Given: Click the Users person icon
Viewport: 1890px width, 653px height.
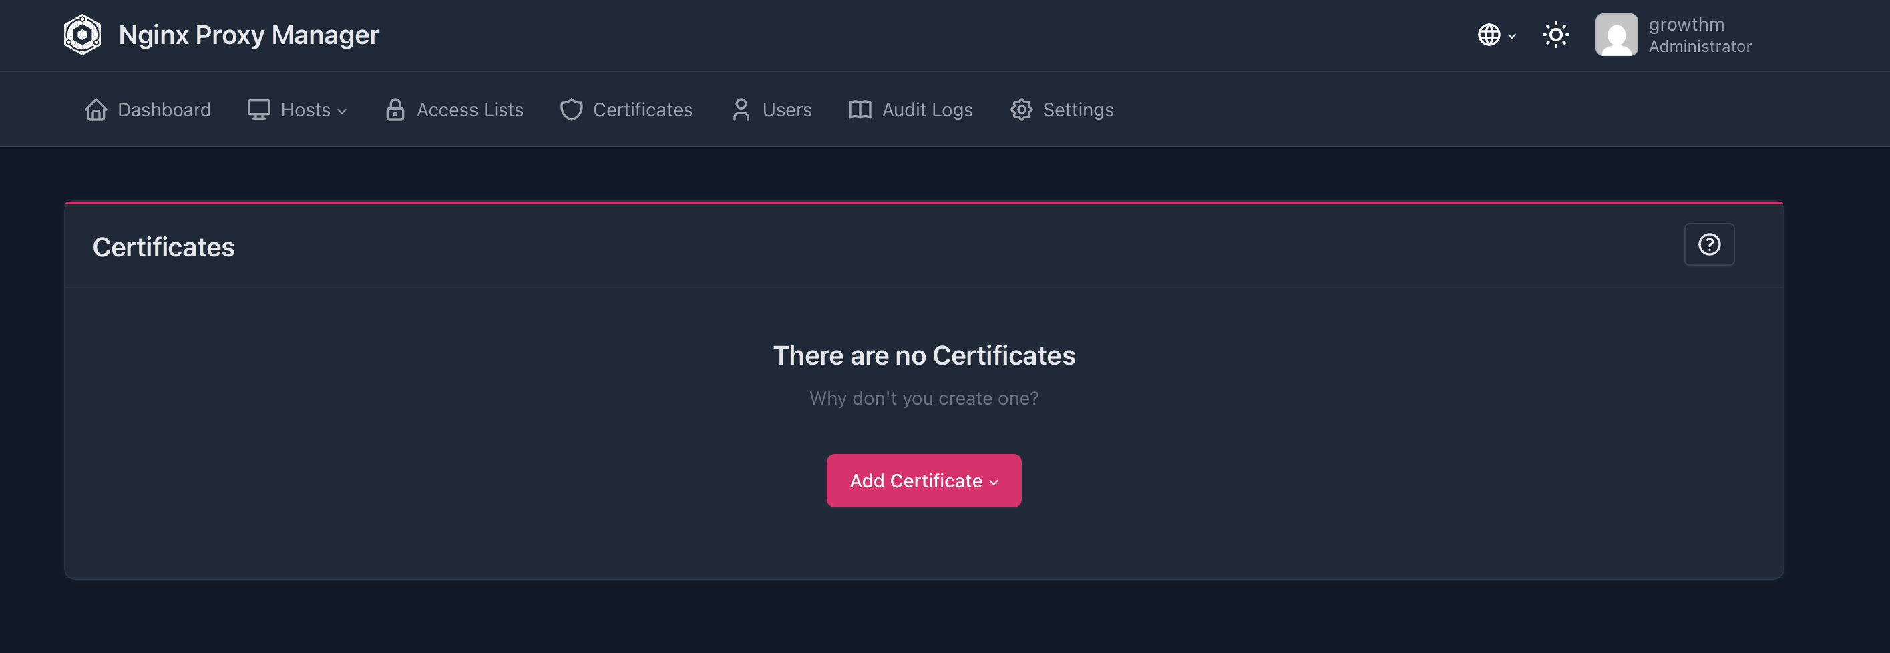Looking at the screenshot, I should click(741, 110).
